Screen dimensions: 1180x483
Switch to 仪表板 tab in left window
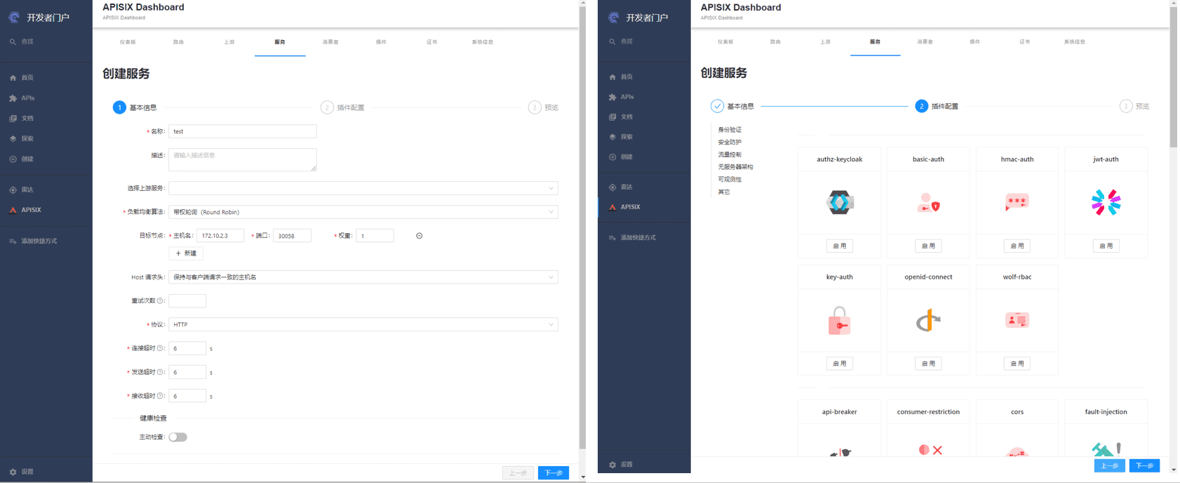[128, 42]
